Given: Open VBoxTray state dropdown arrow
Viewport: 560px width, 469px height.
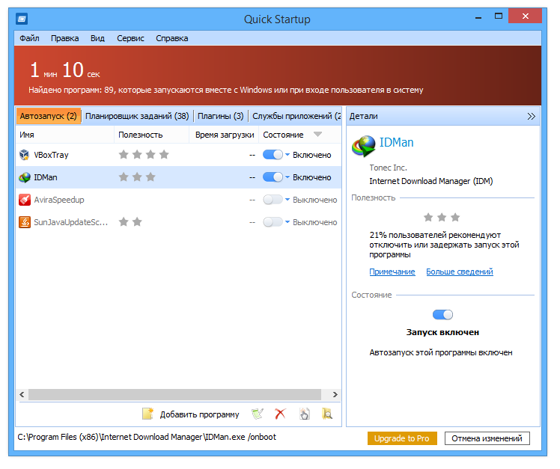Looking at the screenshot, I should tap(287, 155).
